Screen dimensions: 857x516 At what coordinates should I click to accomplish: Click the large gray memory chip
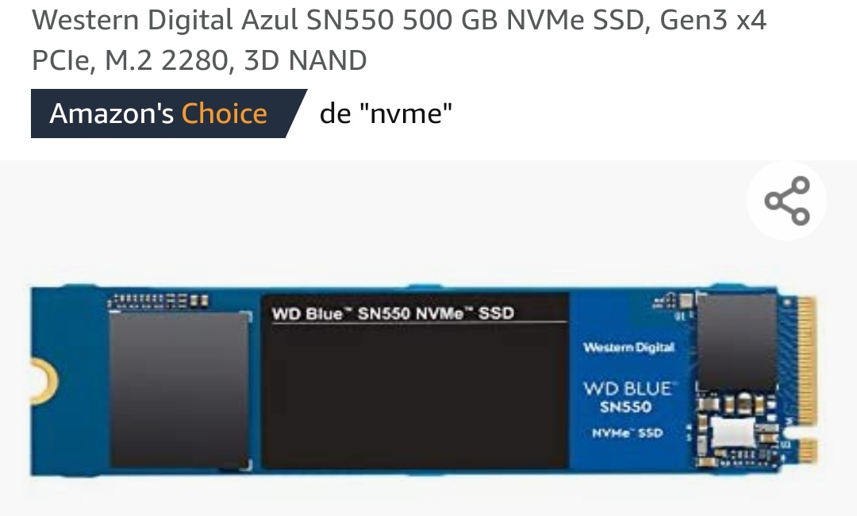click(x=179, y=390)
